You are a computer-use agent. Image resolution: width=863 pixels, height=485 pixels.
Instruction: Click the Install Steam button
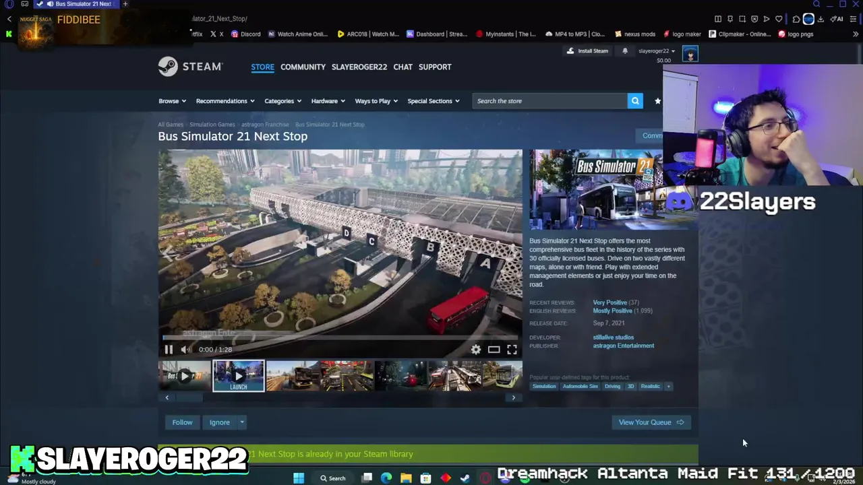588,51
